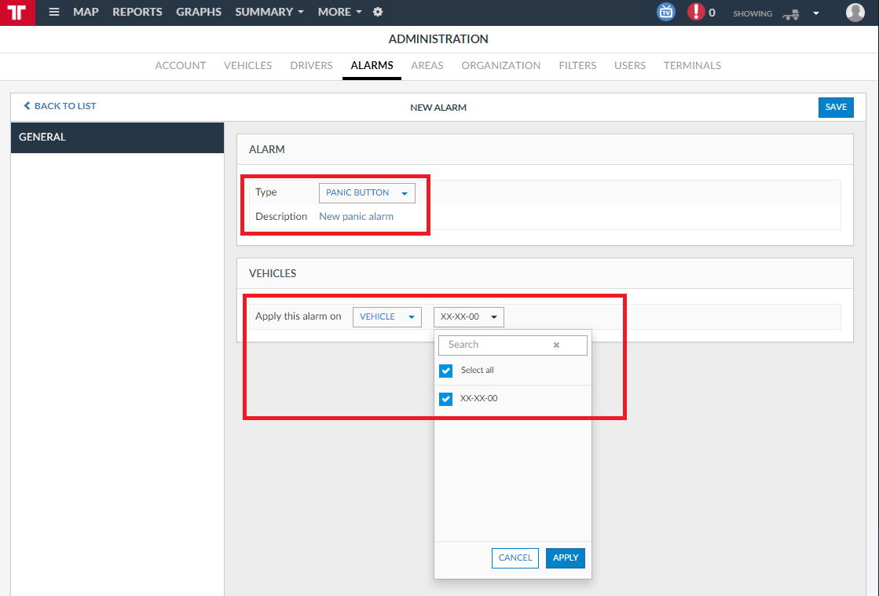Switch to the Users tab

(629, 65)
